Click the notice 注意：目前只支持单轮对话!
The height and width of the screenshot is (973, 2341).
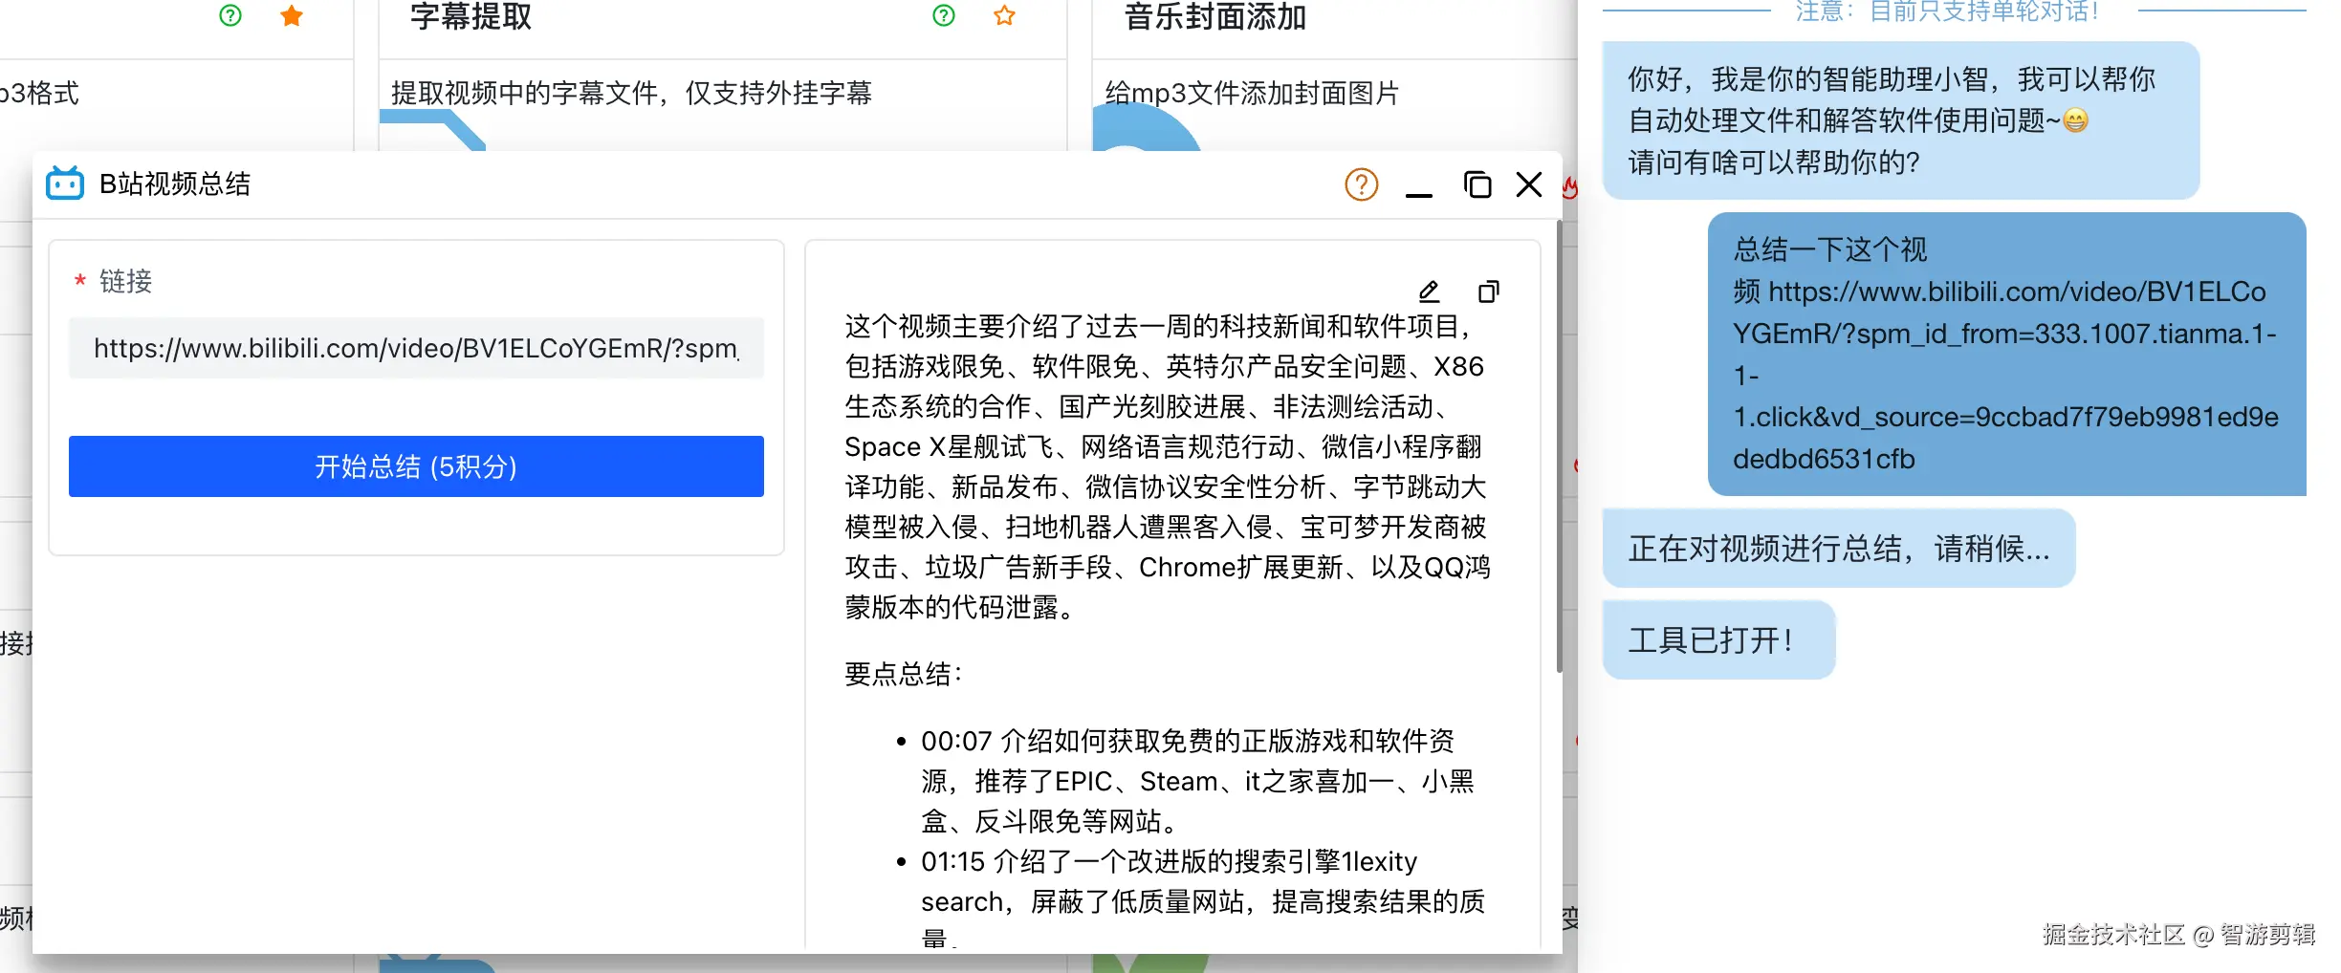1948,11
